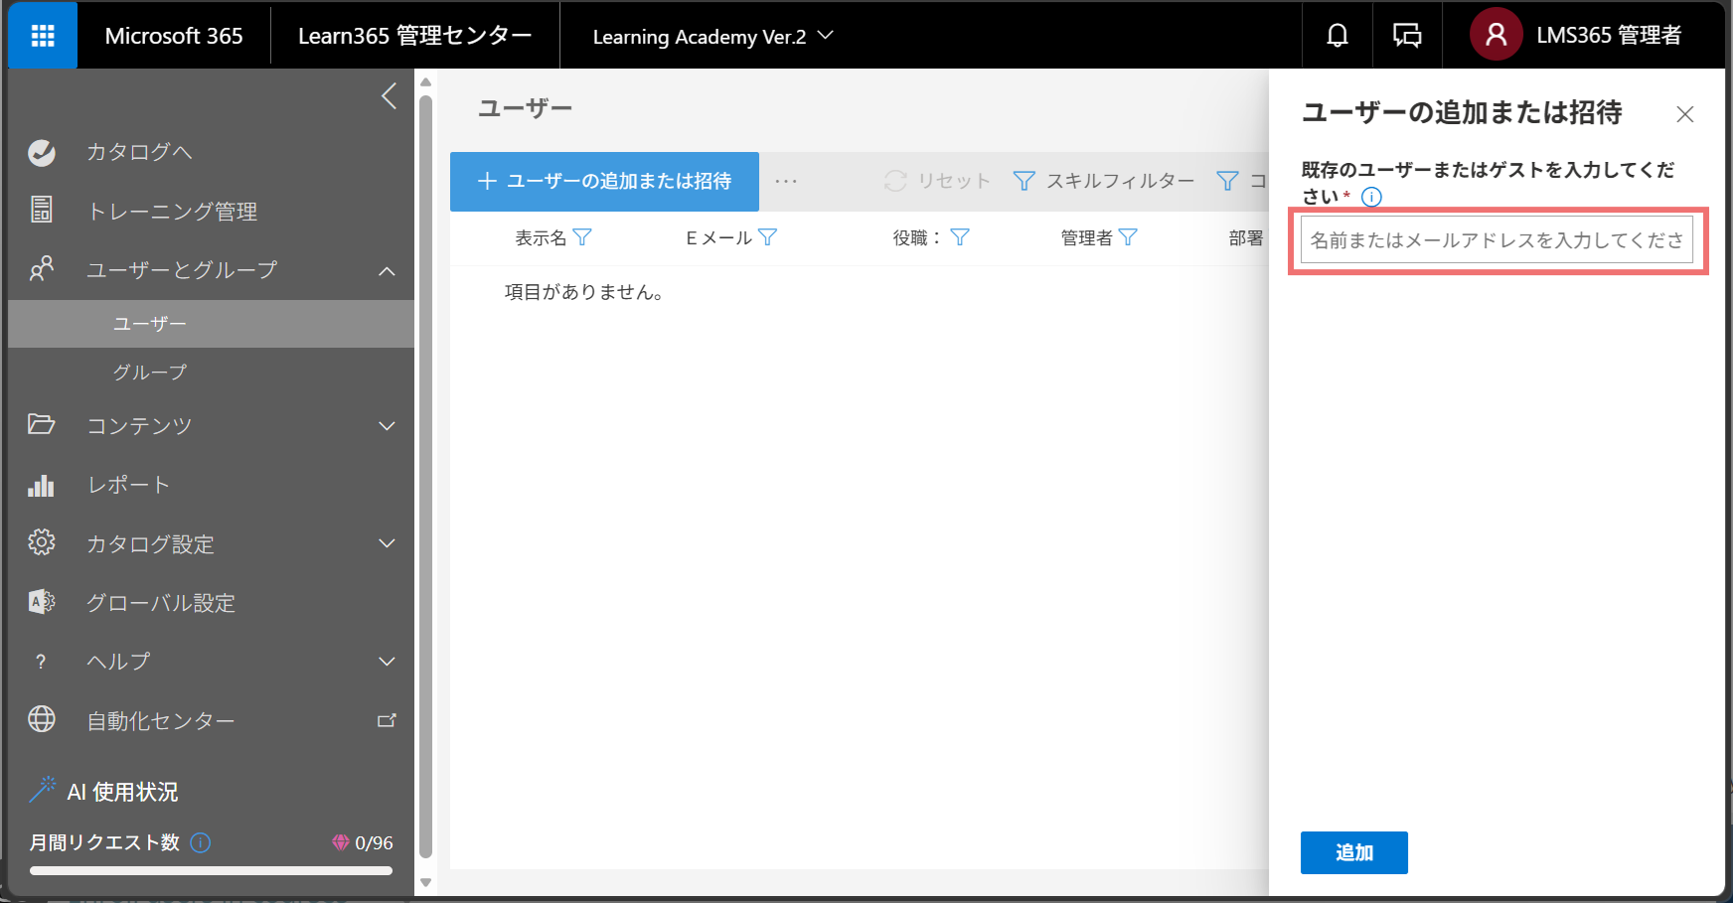Image resolution: width=1733 pixels, height=903 pixels.
Task: Click the ユーザーとグループ people icon
Action: pos(42,269)
